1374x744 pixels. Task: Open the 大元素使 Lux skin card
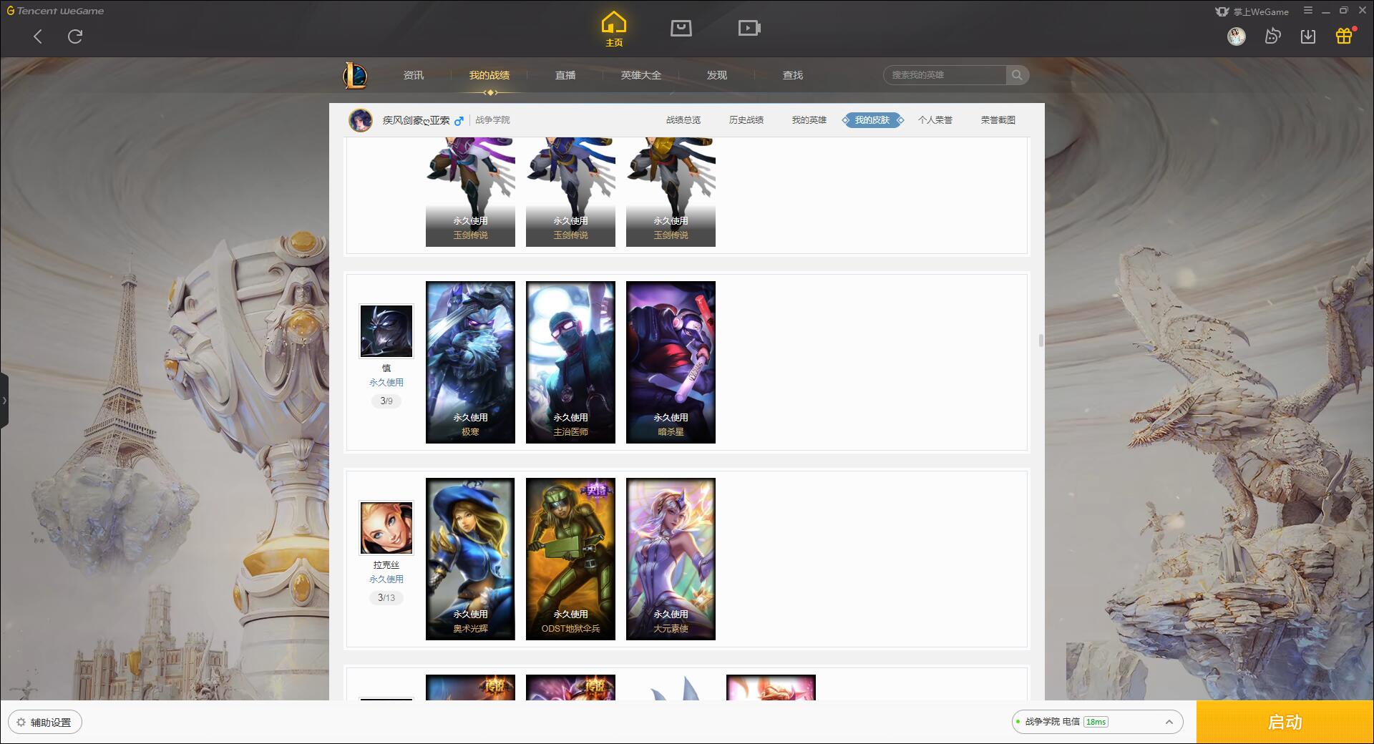coord(671,559)
